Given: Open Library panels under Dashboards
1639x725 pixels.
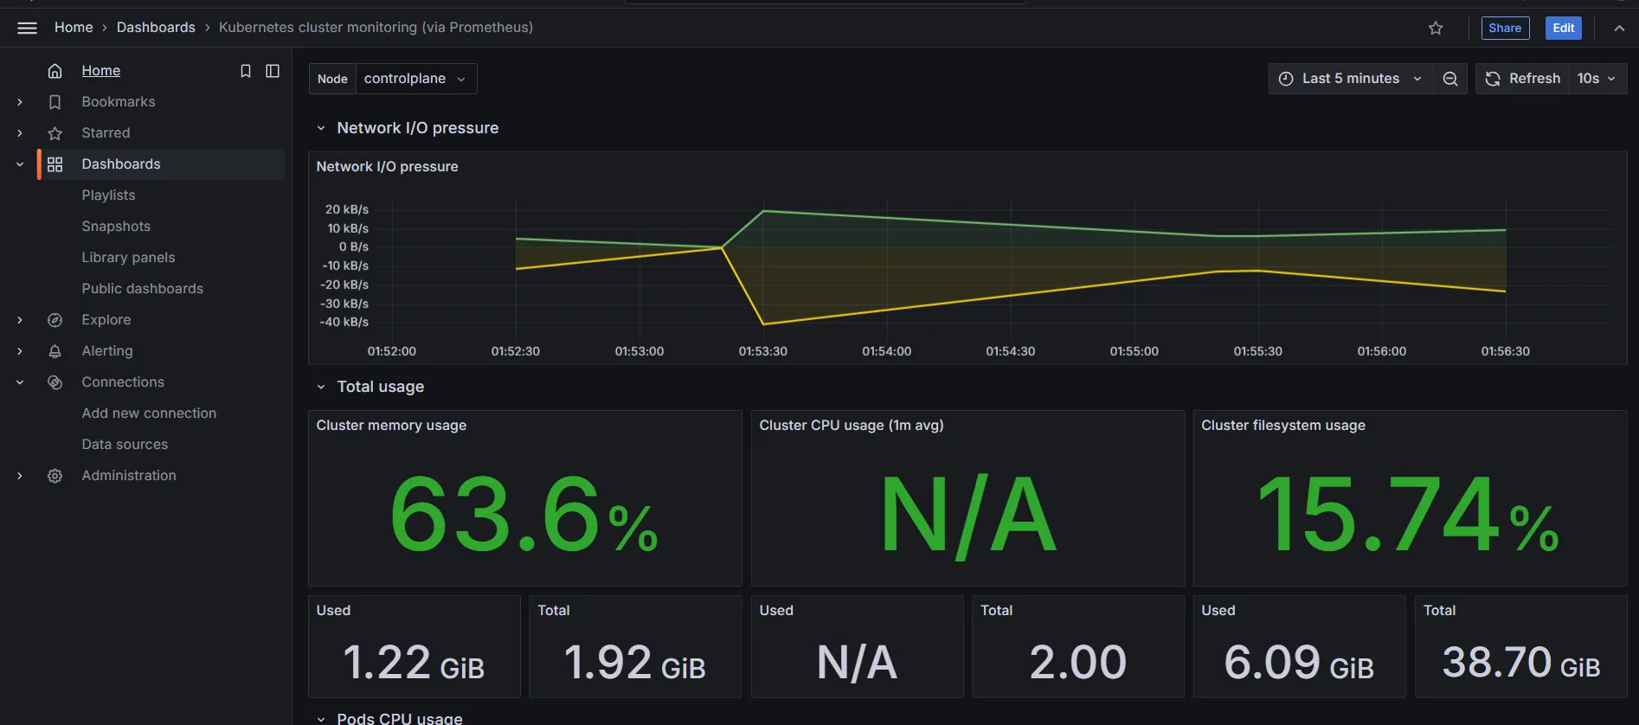Looking at the screenshot, I should 128,258.
